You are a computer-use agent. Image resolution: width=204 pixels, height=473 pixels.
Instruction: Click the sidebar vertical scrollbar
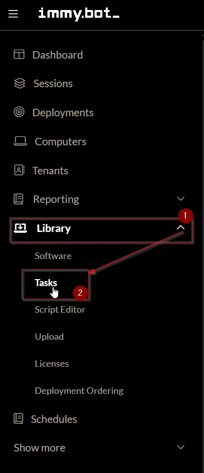(x=202, y=254)
